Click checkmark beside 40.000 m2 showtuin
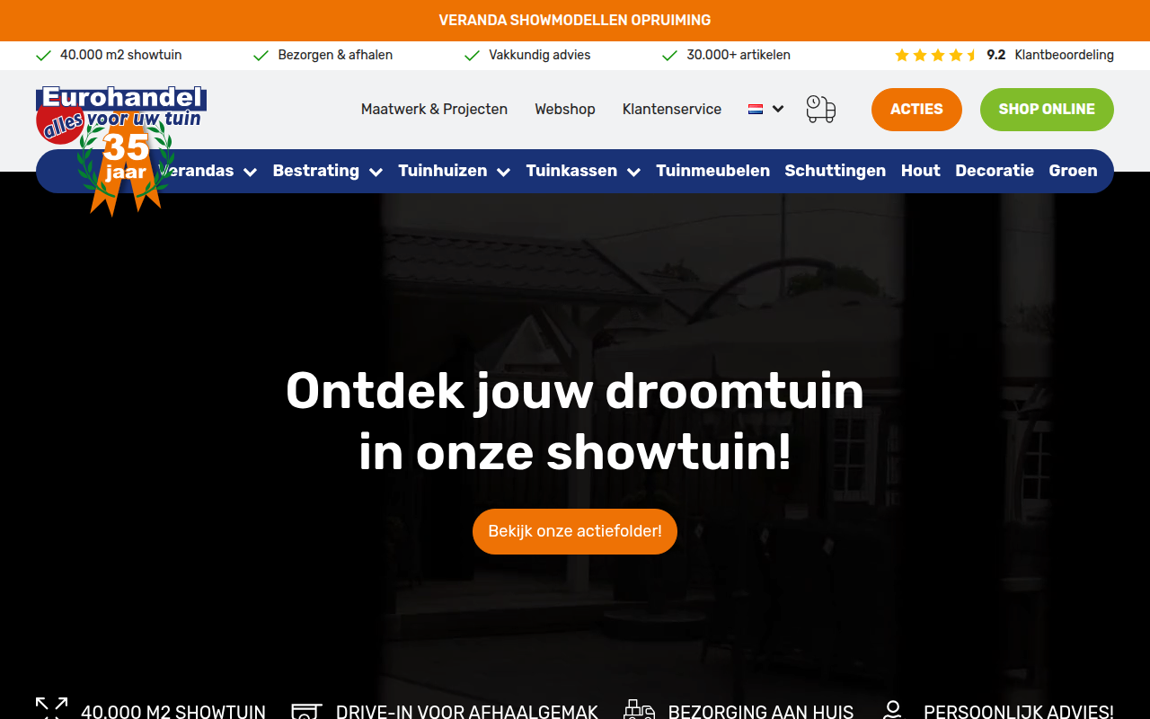 click(43, 56)
